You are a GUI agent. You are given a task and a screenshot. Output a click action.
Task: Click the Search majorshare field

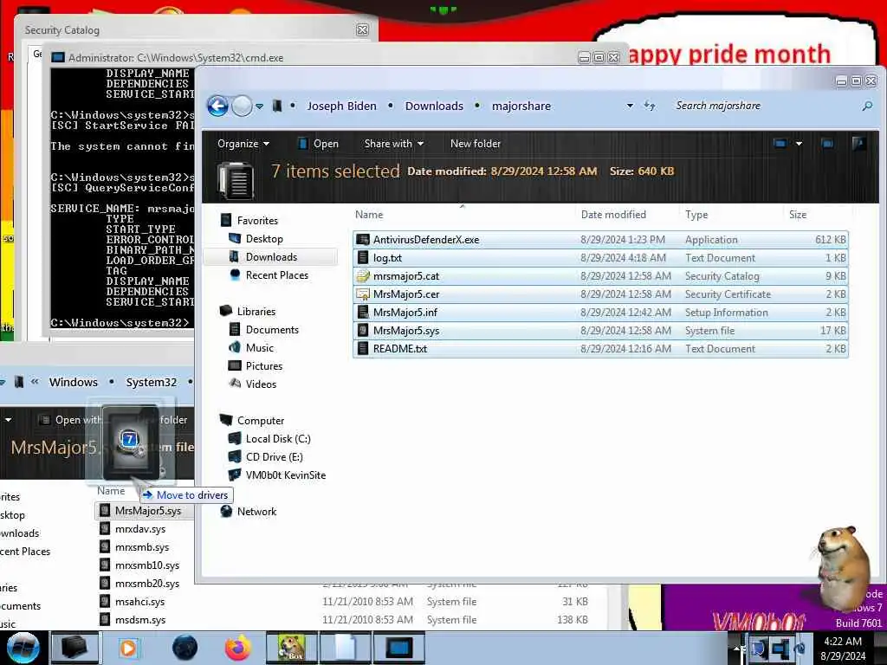pyautogui.click(x=764, y=106)
